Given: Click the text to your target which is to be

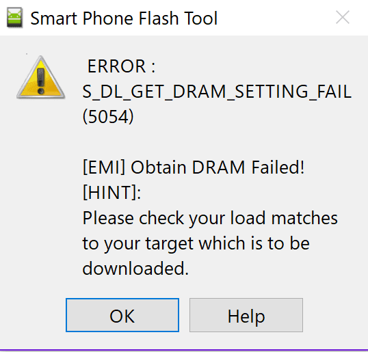Looking at the screenshot, I should [196, 243].
